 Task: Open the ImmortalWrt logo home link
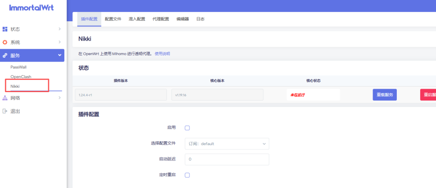pos(32,8)
